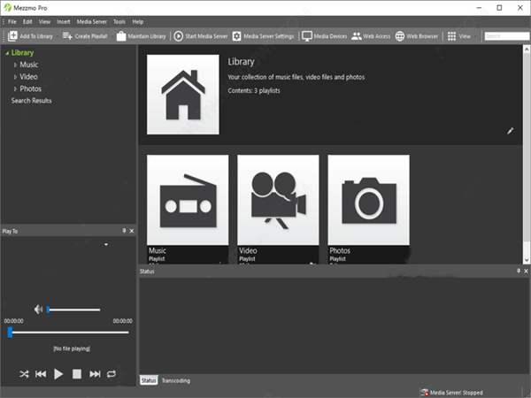Open the Photos playlist thumbnail
Viewport: 531px width, 398px height.
pyautogui.click(x=368, y=199)
